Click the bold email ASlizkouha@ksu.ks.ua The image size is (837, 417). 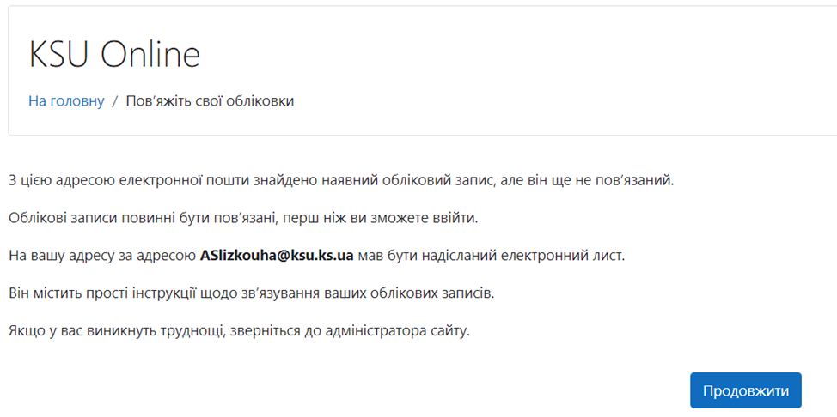pyautogui.click(x=277, y=256)
